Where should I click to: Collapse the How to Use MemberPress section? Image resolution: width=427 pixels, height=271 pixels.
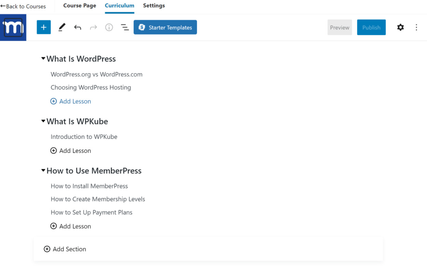[x=43, y=170]
